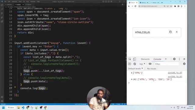The image size is (195, 110).
Task: Toggle the console sidebar in DevTools
Action: [x=129, y=64]
